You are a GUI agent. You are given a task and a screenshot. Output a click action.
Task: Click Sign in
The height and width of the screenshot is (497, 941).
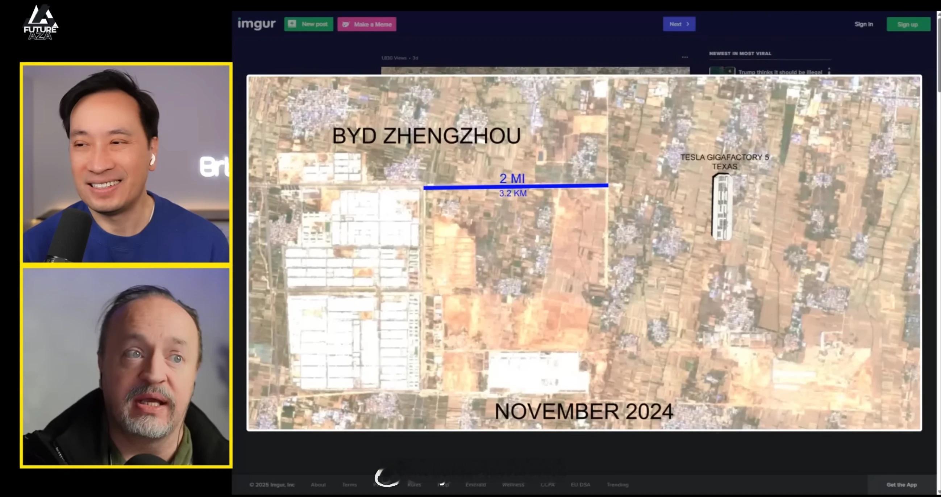pyautogui.click(x=863, y=24)
